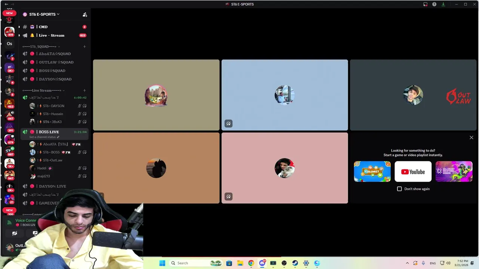Collapse the Live Stream category
This screenshot has height=269, width=479.
point(43,90)
